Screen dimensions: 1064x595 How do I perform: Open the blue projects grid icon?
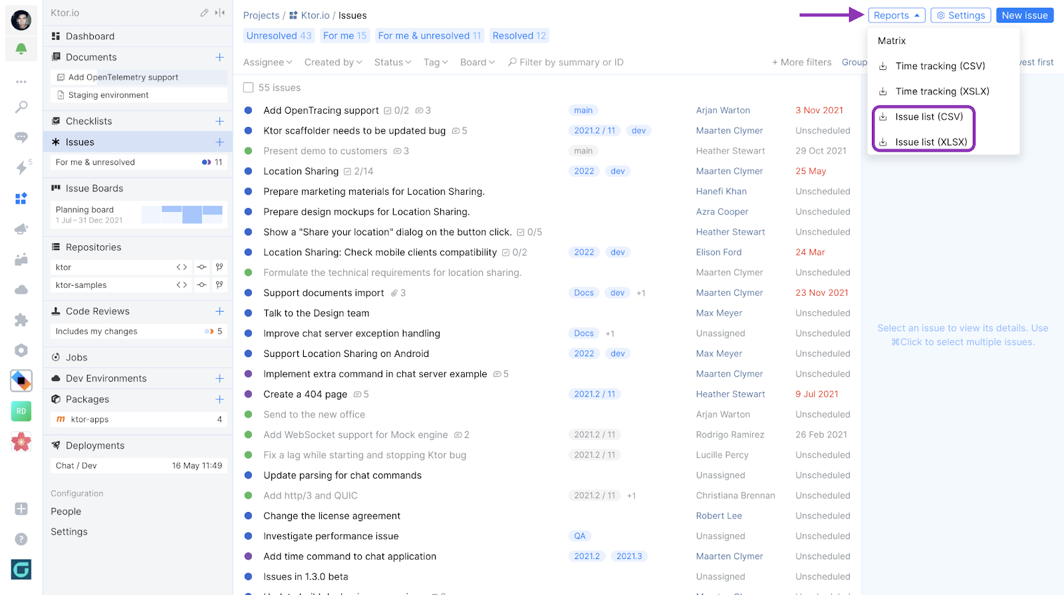pyautogui.click(x=21, y=198)
